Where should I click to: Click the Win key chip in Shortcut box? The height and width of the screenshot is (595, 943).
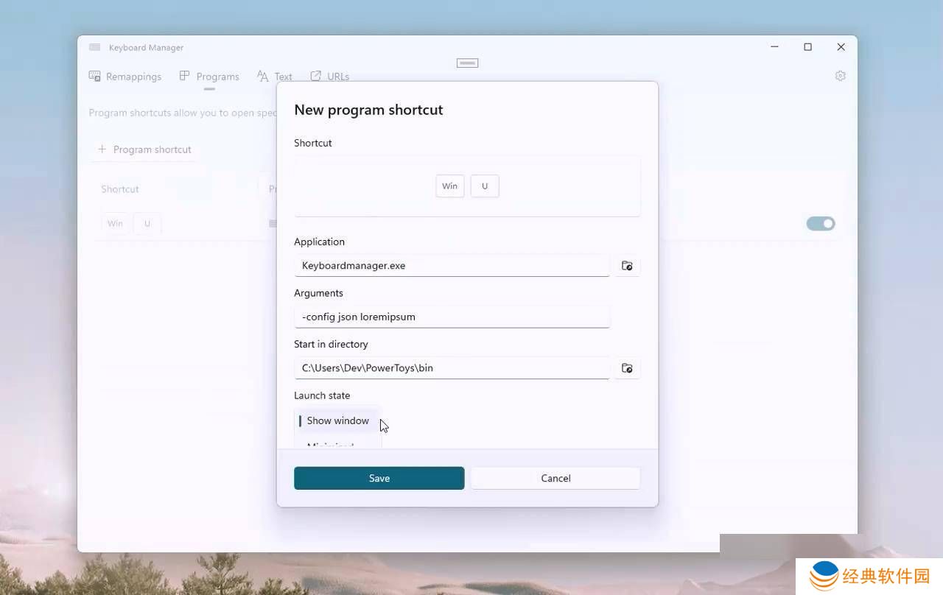pos(449,186)
